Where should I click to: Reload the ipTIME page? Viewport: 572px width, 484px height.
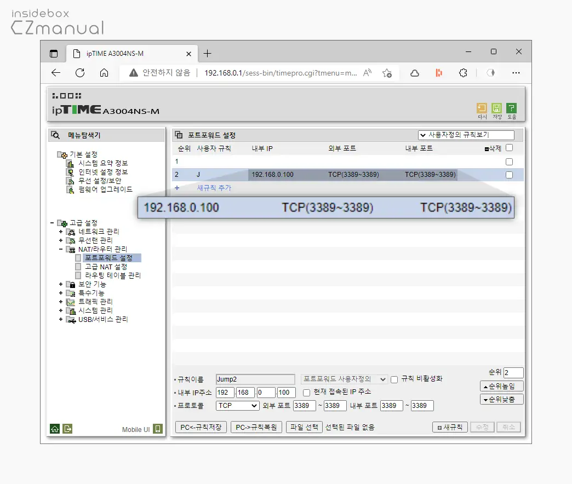(x=80, y=73)
